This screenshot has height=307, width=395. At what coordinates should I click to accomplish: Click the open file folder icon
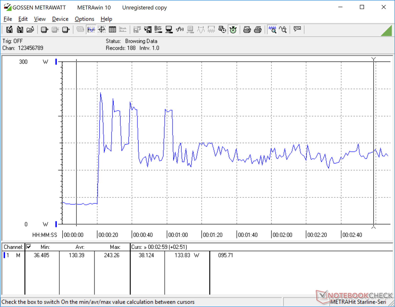click(30, 30)
